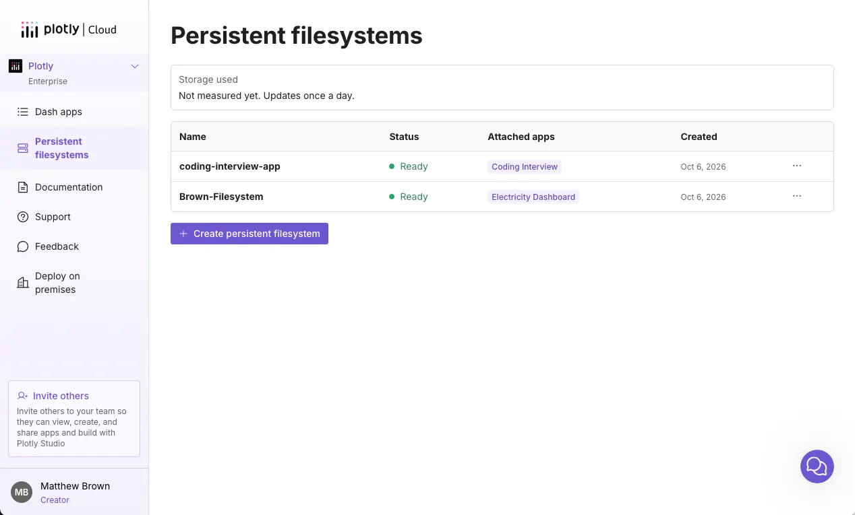Click the Persistent filesystems page heading
This screenshot has height=515, width=855.
click(297, 36)
